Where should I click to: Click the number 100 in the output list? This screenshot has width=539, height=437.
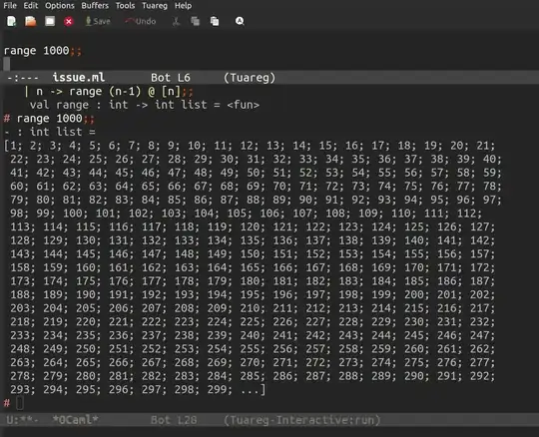point(73,214)
